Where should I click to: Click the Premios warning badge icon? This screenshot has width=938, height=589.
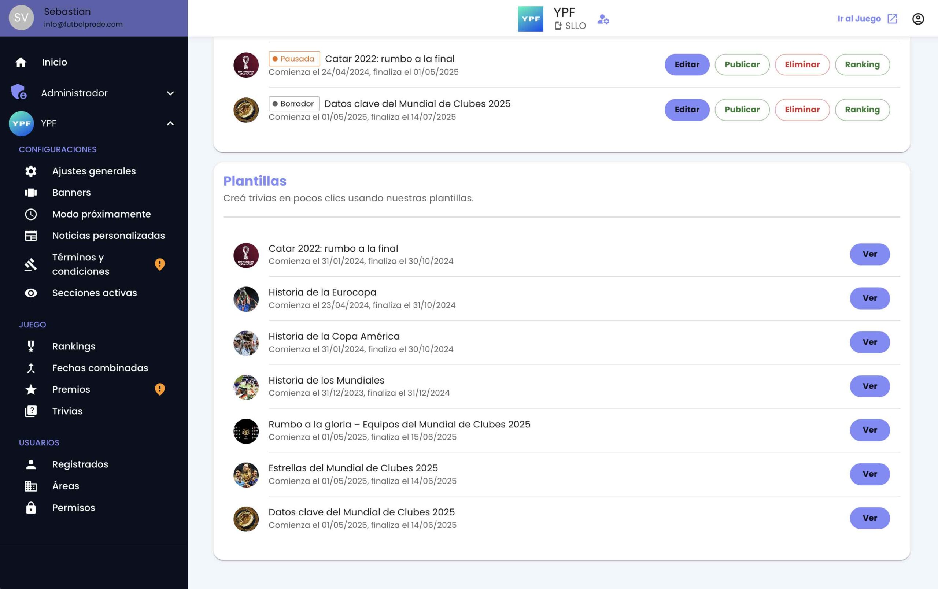(x=160, y=389)
